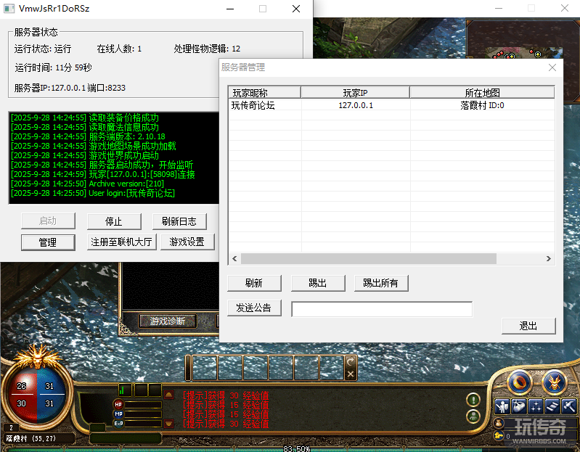580x452 pixels.
Task: Click the blue MP half of the orb
Action: [x=50, y=395]
